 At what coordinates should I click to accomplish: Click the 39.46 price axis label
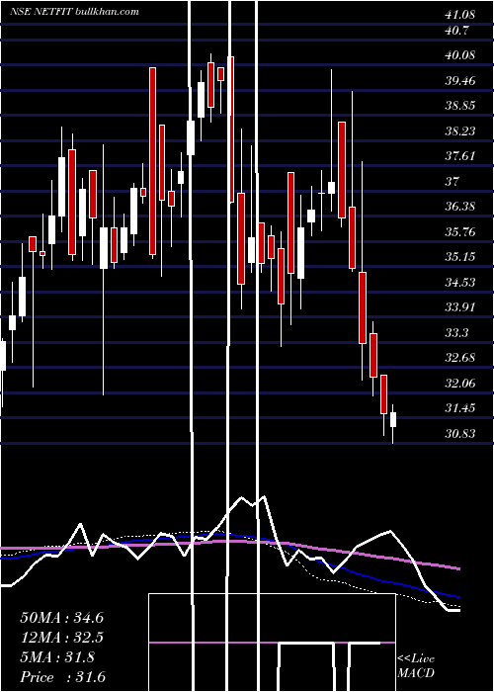[460, 81]
